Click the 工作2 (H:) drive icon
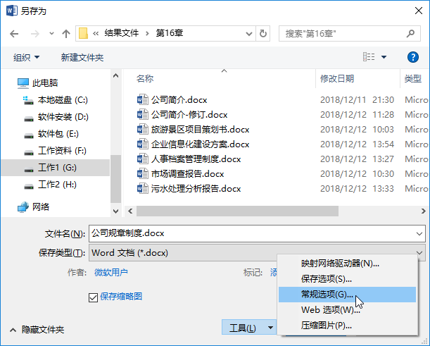 pos(29,187)
